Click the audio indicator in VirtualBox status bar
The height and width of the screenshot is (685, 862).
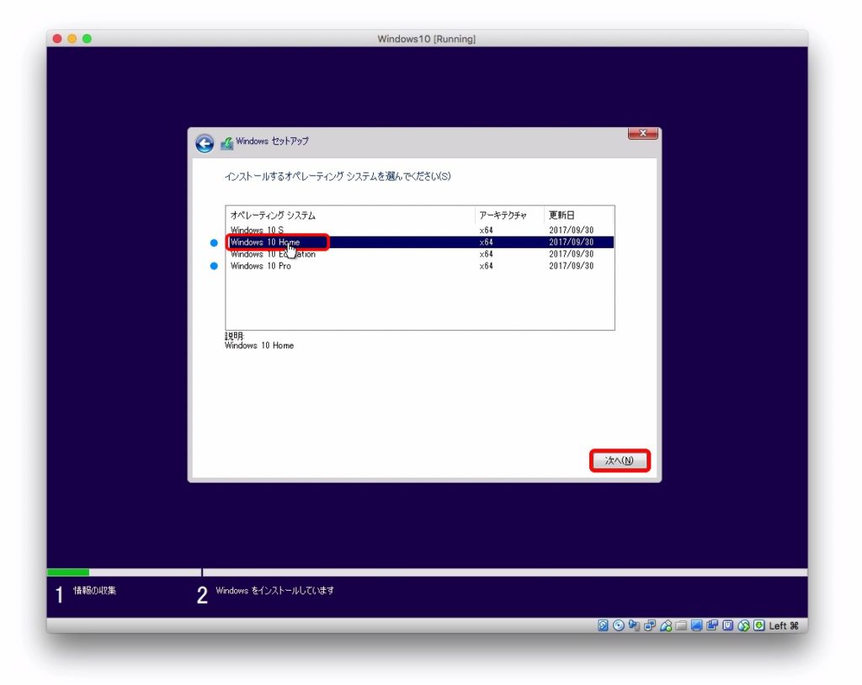[634, 625]
